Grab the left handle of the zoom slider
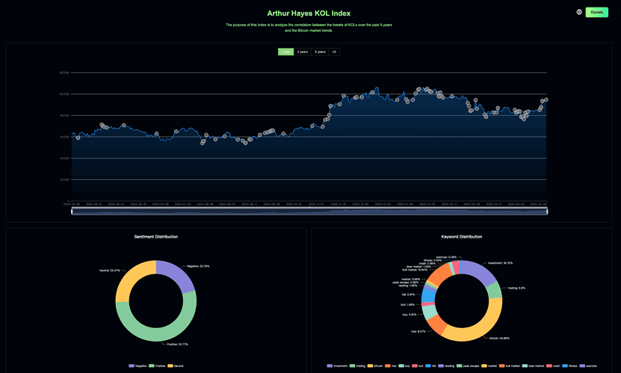Viewport: 621px width, 373px height. 72,212
